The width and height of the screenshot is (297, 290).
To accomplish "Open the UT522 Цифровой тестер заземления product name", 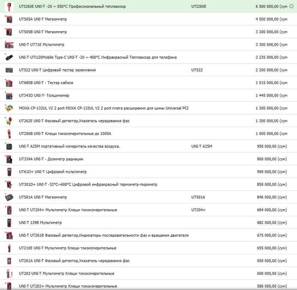I will (57, 70).
